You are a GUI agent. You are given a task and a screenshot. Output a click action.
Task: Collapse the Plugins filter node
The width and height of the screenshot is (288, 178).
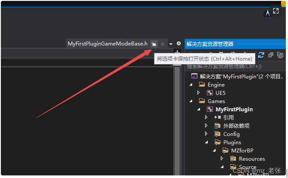point(206,142)
